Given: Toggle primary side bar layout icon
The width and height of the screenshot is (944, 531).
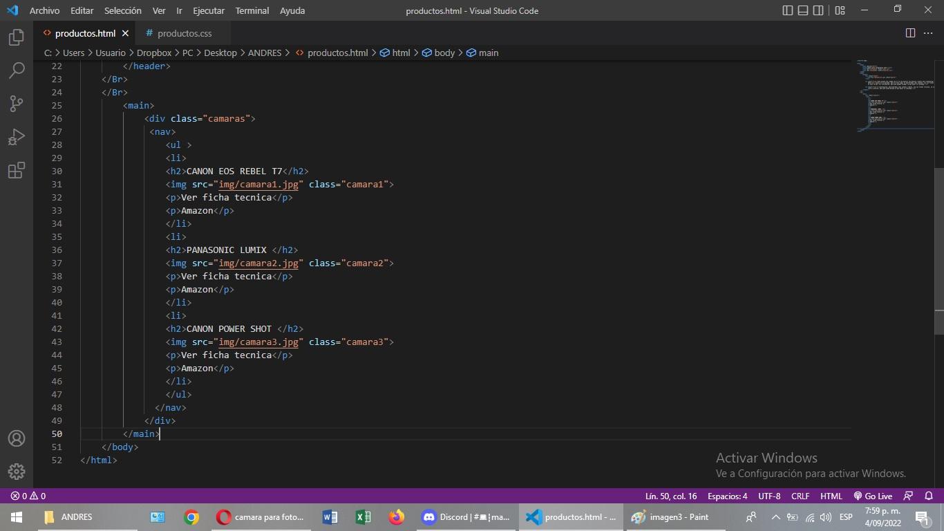Looking at the screenshot, I should tap(788, 10).
